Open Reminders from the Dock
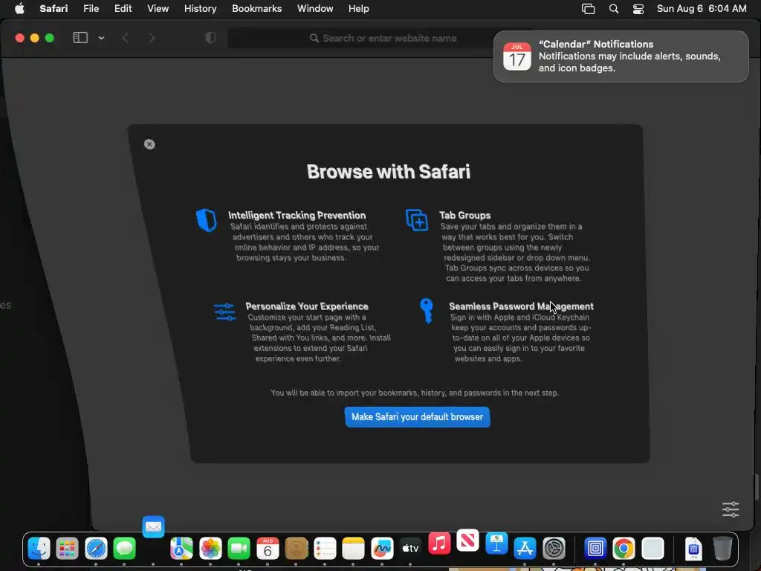 (326, 549)
